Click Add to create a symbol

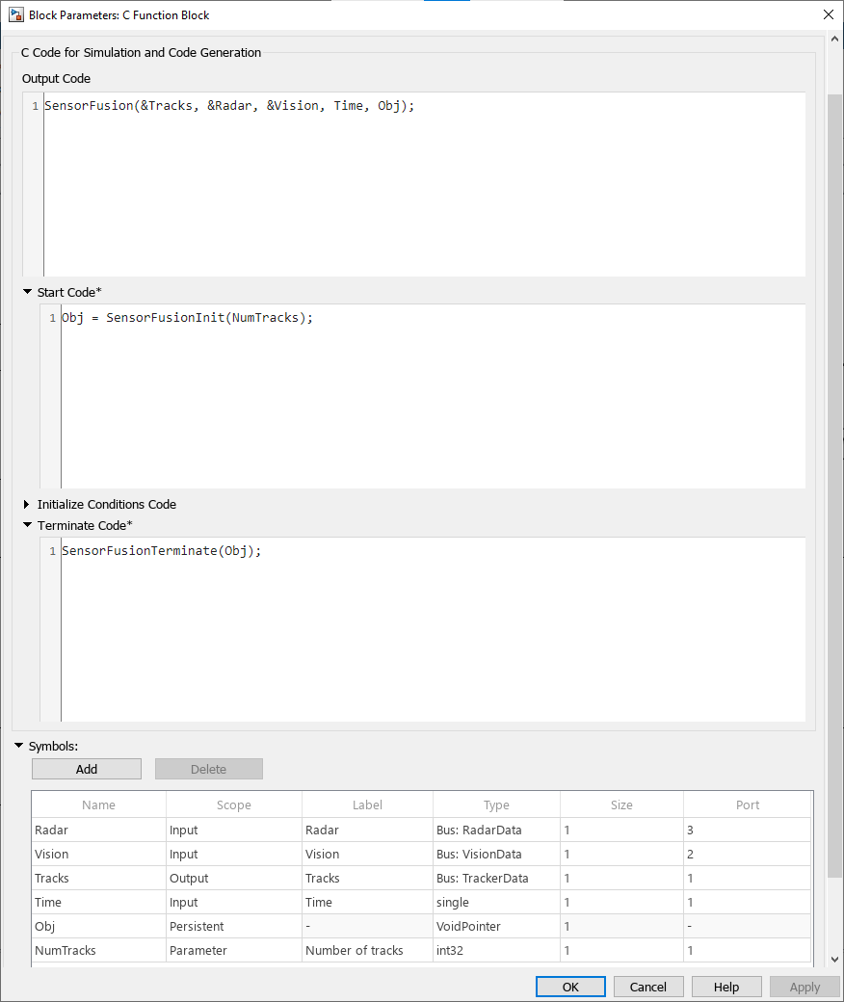tap(87, 769)
